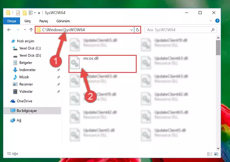Switch to the Görünüm ribbon tab

63,21
